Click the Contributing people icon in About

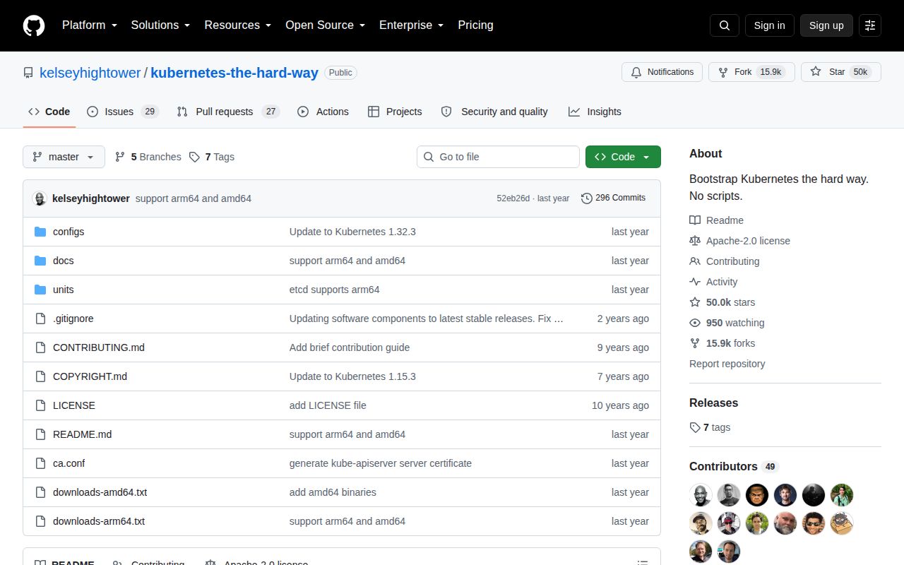[x=695, y=261]
